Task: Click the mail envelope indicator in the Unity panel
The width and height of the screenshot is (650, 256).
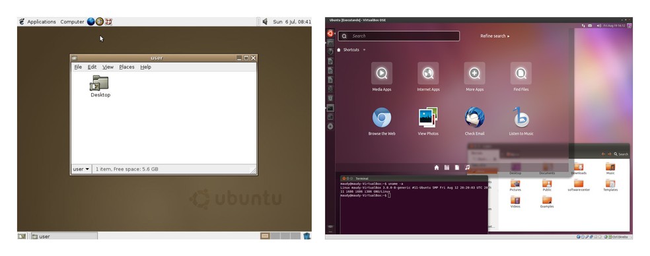Action: [x=590, y=26]
